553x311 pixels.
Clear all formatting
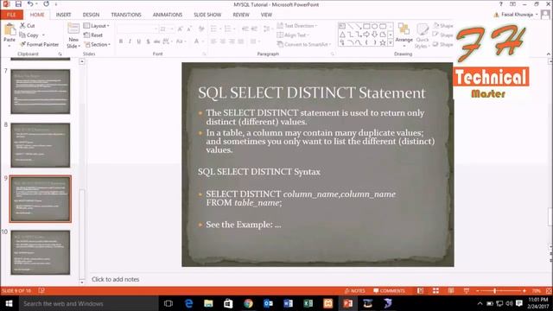coord(201,29)
